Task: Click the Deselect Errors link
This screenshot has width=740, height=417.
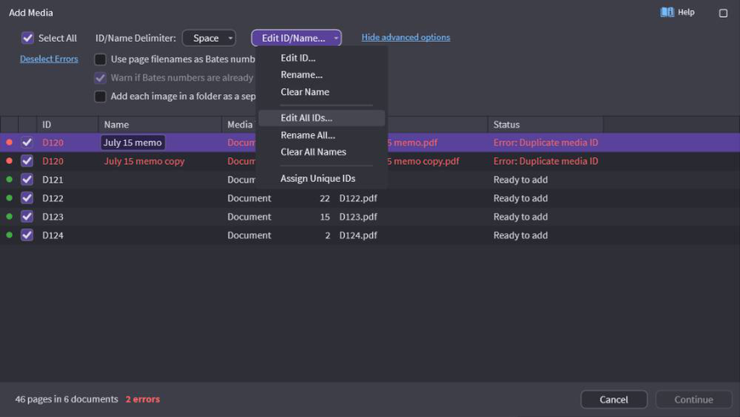Action: coord(49,59)
